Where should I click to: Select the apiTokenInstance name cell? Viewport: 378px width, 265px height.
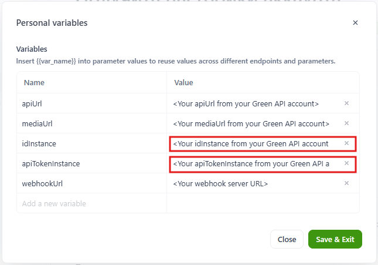91,163
